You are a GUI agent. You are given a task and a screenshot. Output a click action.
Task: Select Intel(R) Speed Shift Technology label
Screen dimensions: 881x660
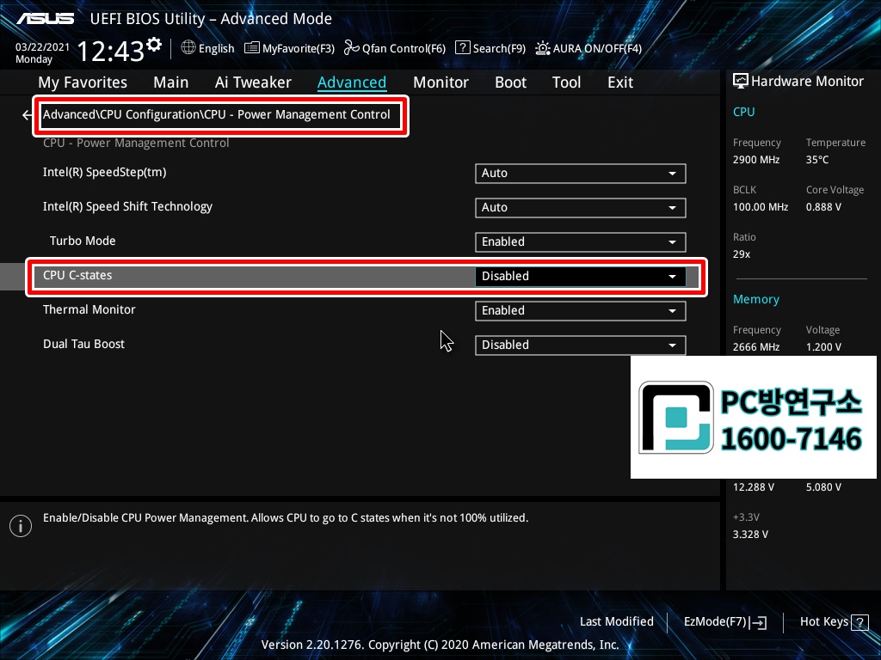click(x=127, y=206)
